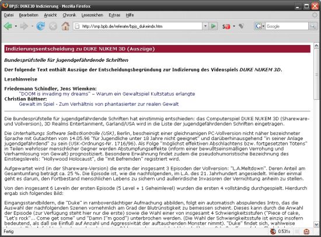
Task: Reload the page with blue refresh icon
Action: coord(41,26)
